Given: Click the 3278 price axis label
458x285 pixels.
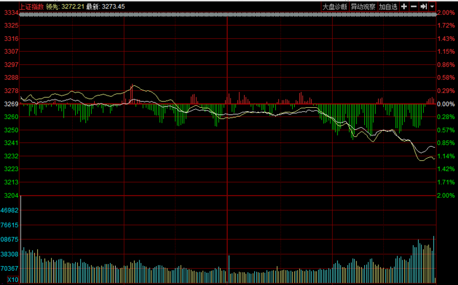Looking at the screenshot, I should 12,91.
